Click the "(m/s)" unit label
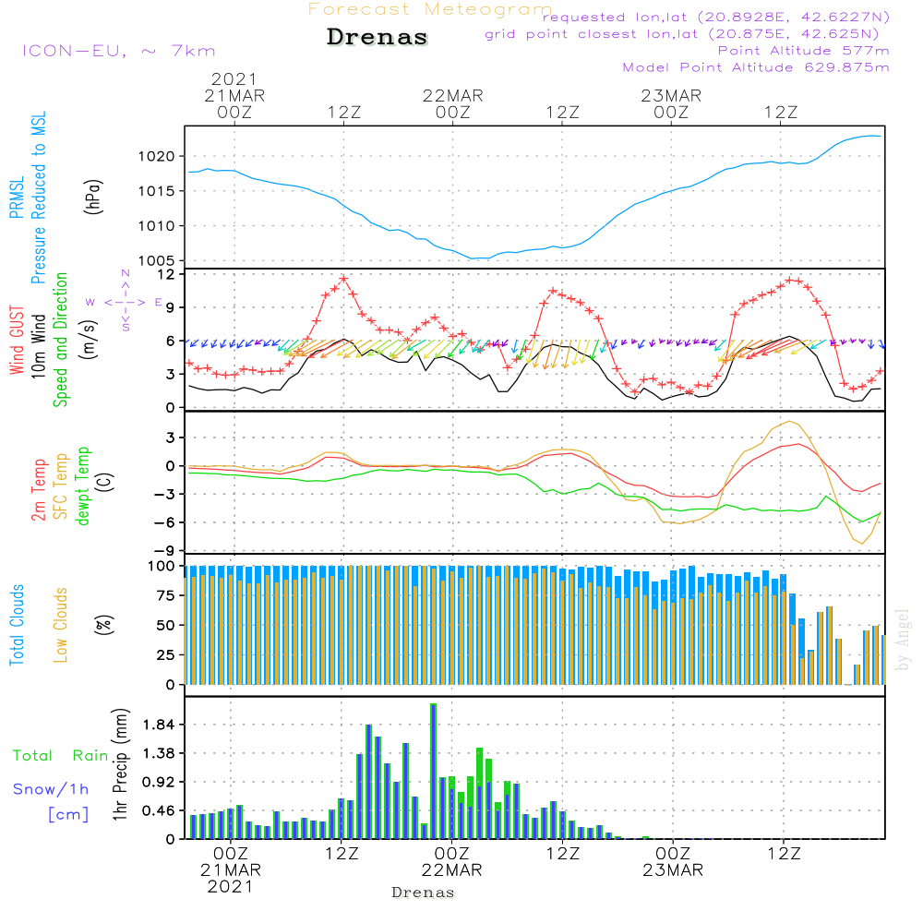Viewport: 923px width, 923px height. 89,340
